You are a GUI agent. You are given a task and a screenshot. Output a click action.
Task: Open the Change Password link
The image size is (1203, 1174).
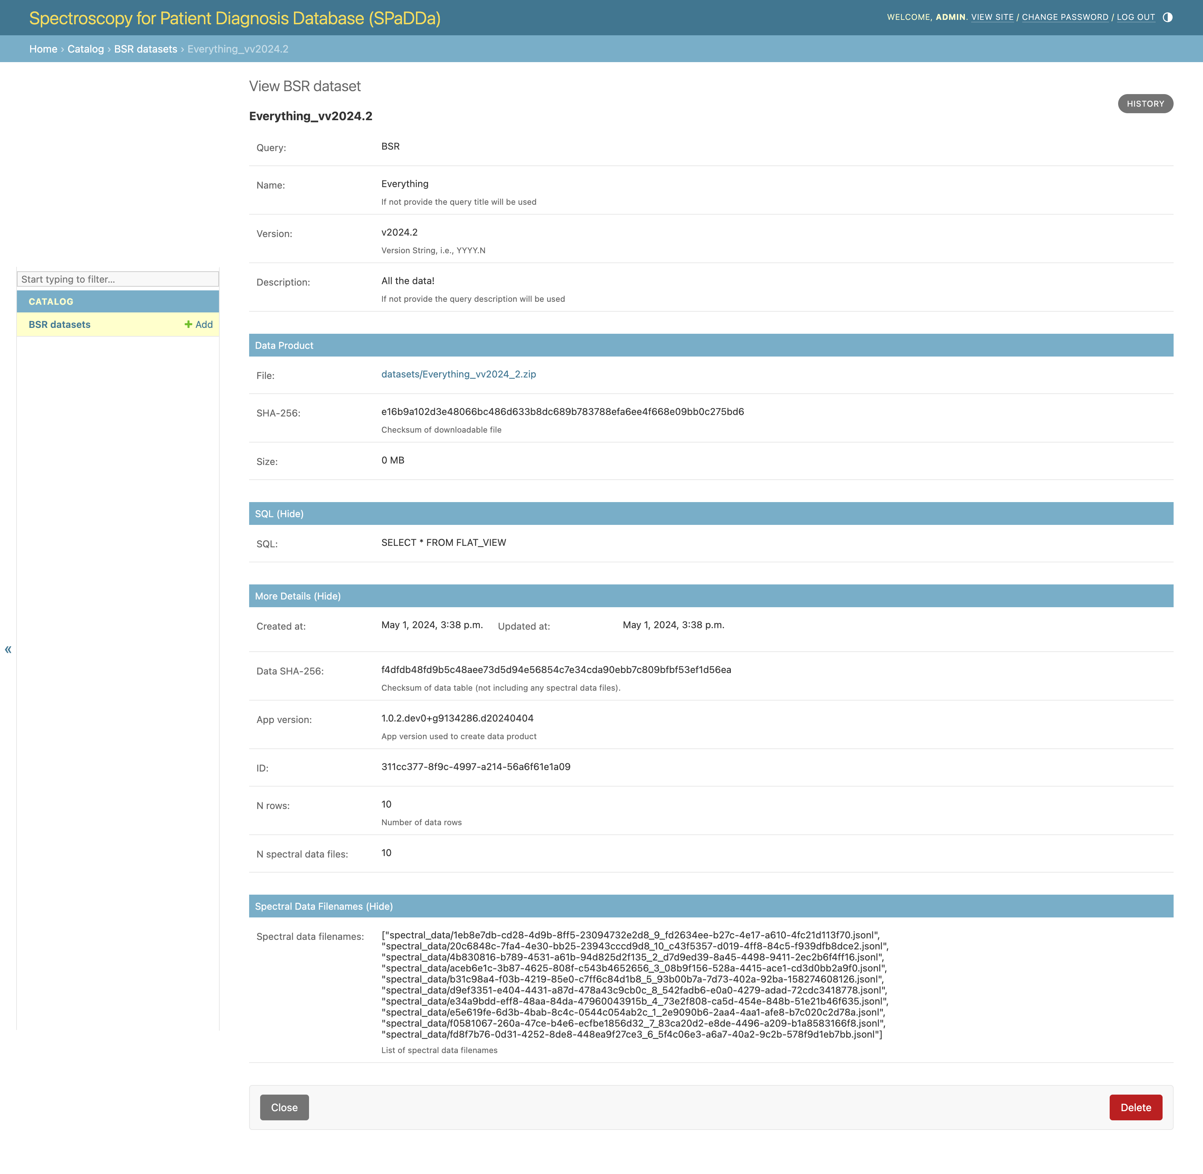click(x=1065, y=17)
